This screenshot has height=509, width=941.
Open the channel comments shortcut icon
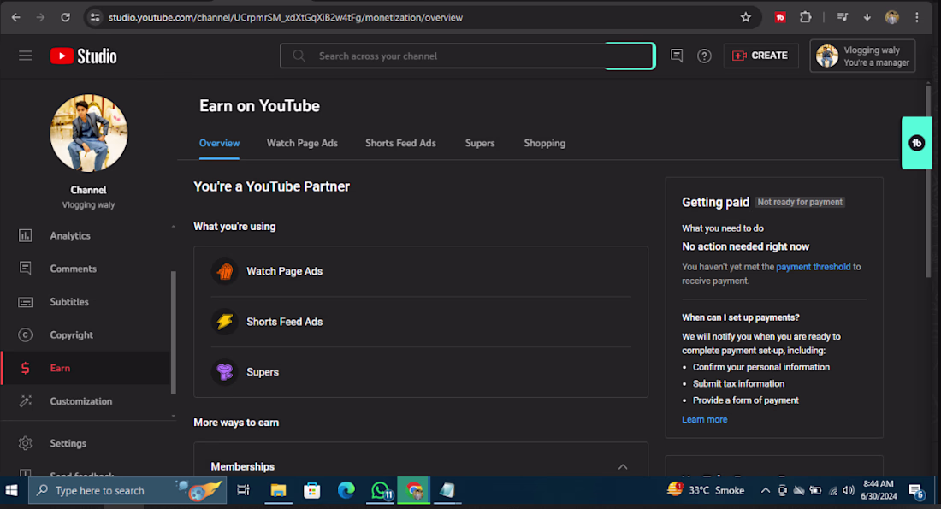[677, 56]
